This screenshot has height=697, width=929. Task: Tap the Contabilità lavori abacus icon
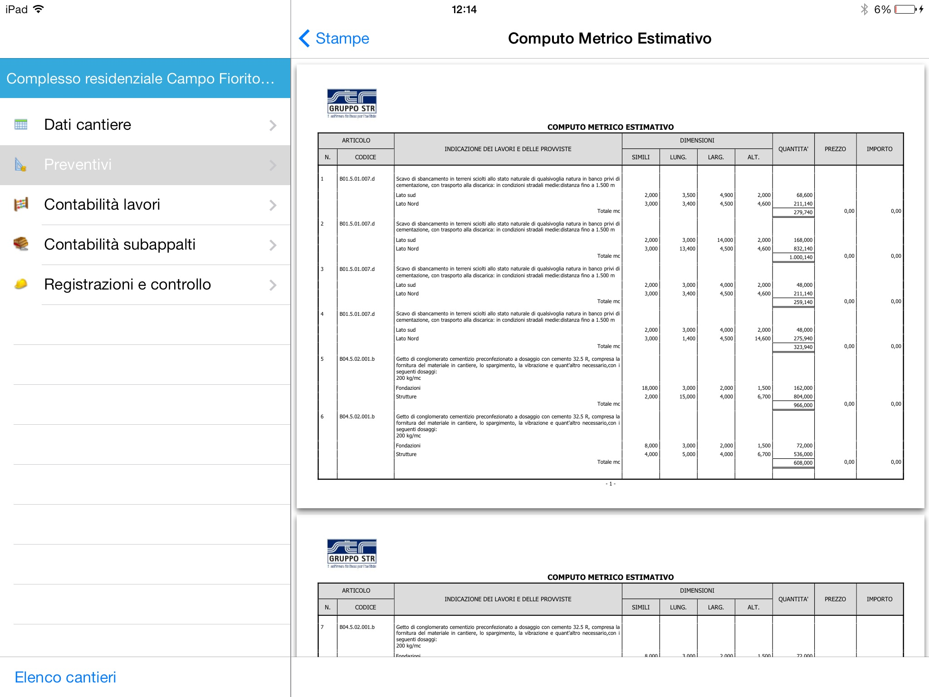(x=21, y=204)
